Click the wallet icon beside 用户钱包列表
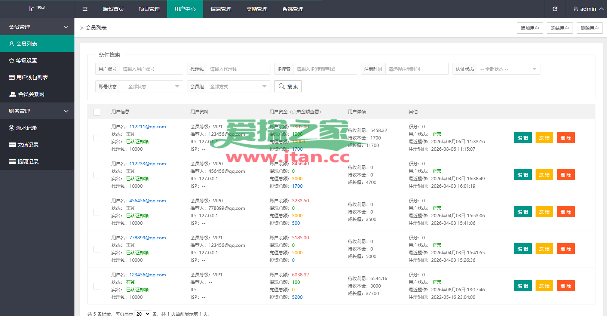Viewport: 607px width, 316px height. [12, 77]
